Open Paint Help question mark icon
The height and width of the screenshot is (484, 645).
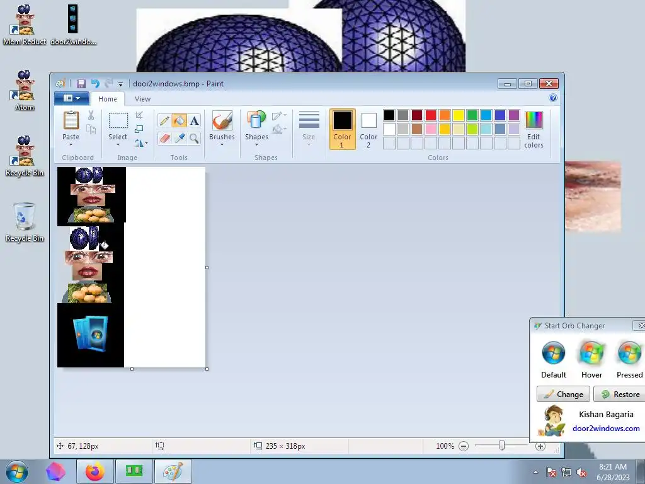[x=553, y=98]
